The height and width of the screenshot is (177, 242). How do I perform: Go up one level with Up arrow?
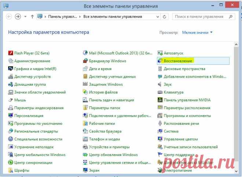pyautogui.click(x=32, y=17)
